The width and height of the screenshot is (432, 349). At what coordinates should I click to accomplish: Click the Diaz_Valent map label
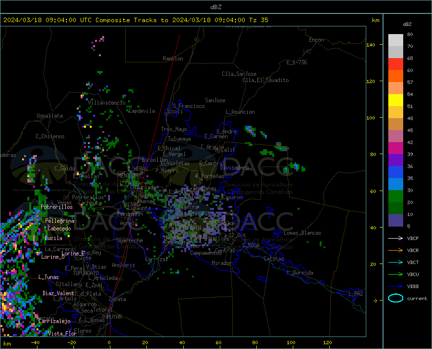tap(58, 293)
